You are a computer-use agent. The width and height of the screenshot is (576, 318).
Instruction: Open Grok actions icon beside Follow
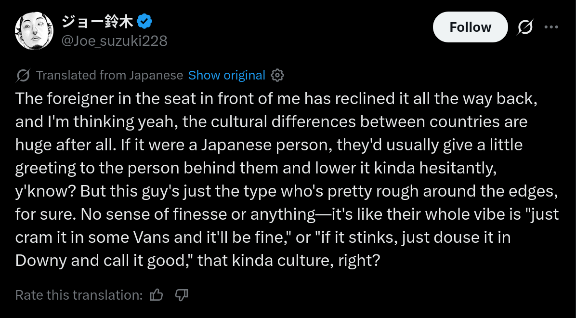point(525,27)
